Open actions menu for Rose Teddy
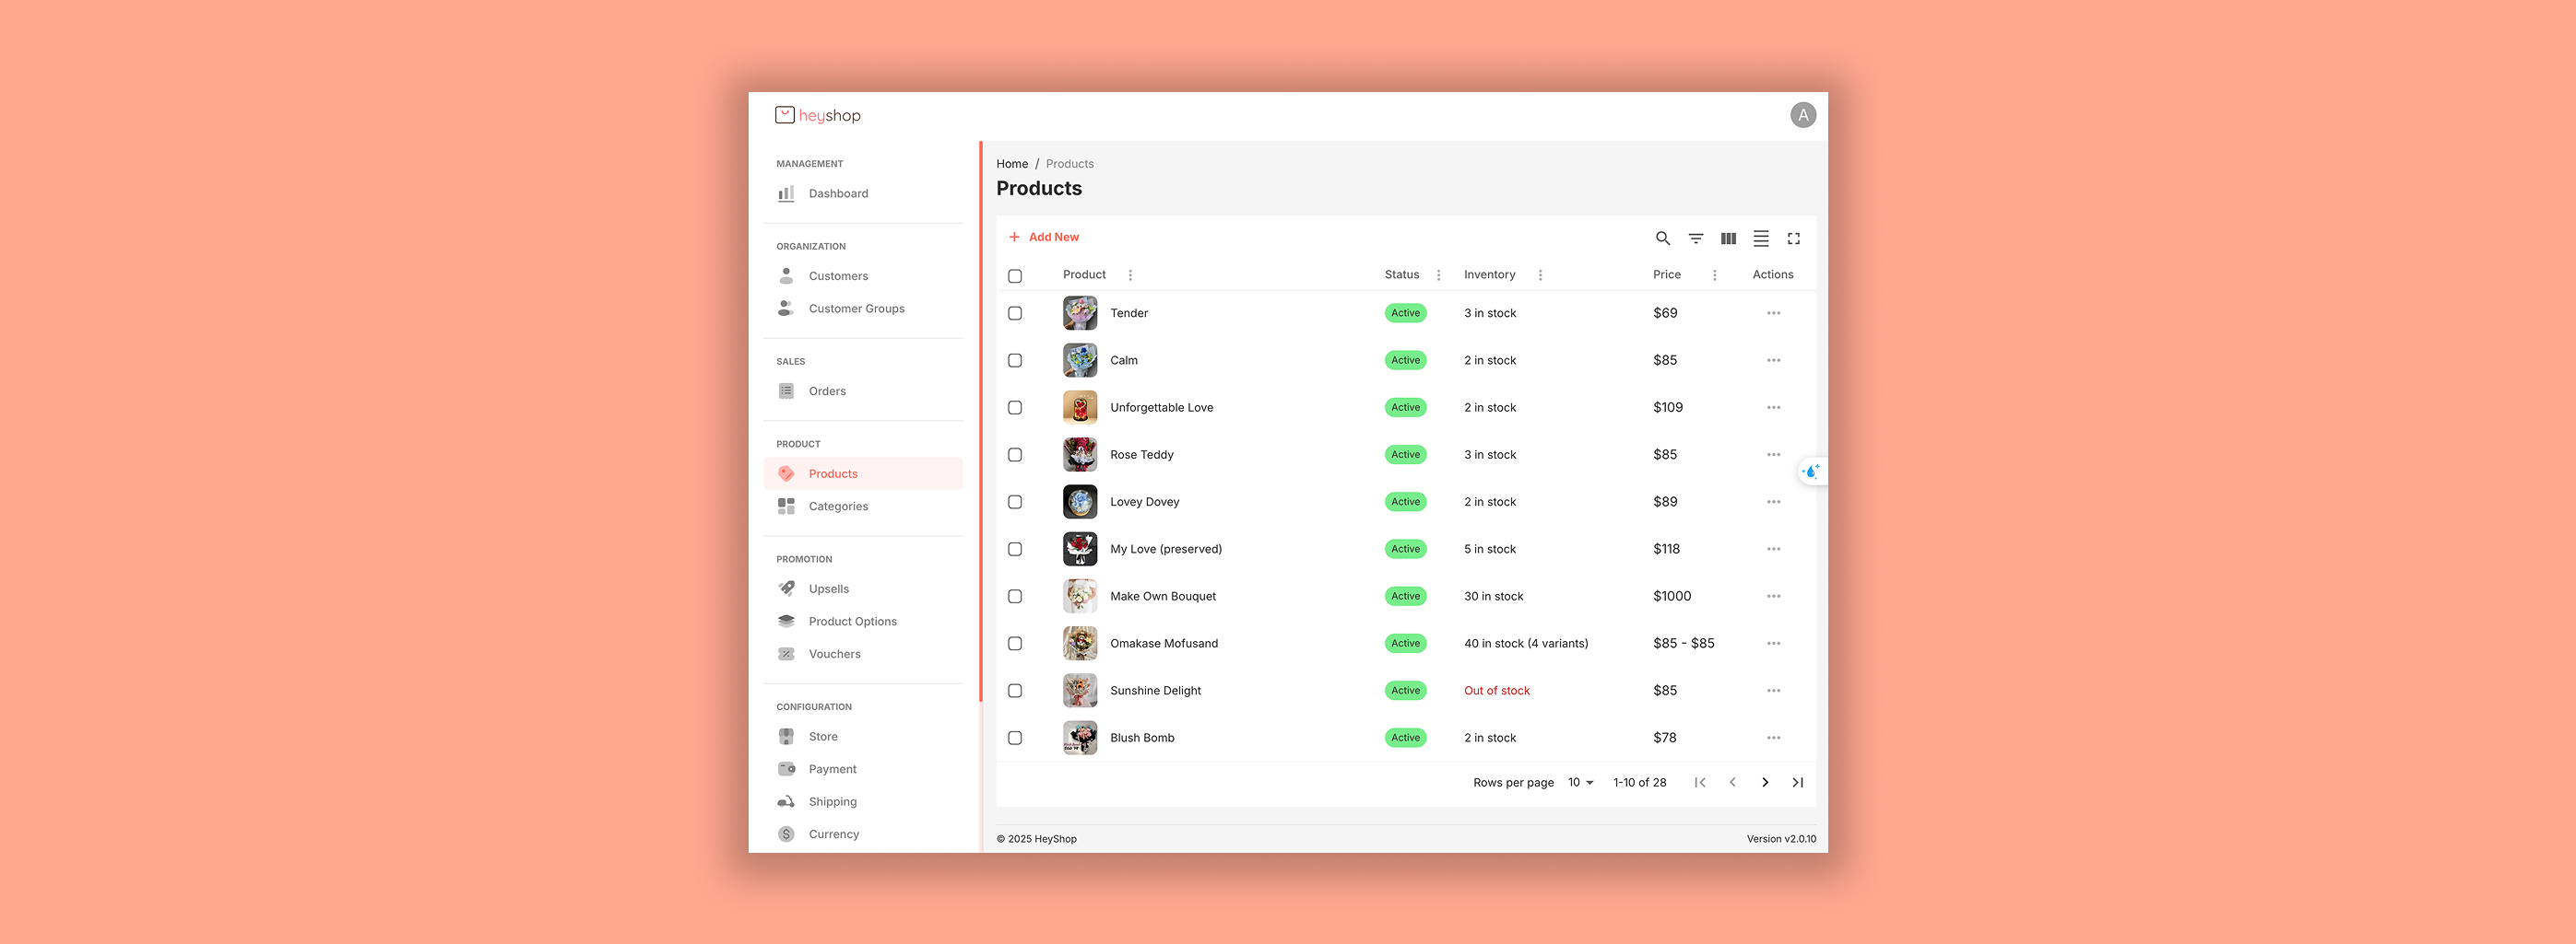 [1772, 456]
